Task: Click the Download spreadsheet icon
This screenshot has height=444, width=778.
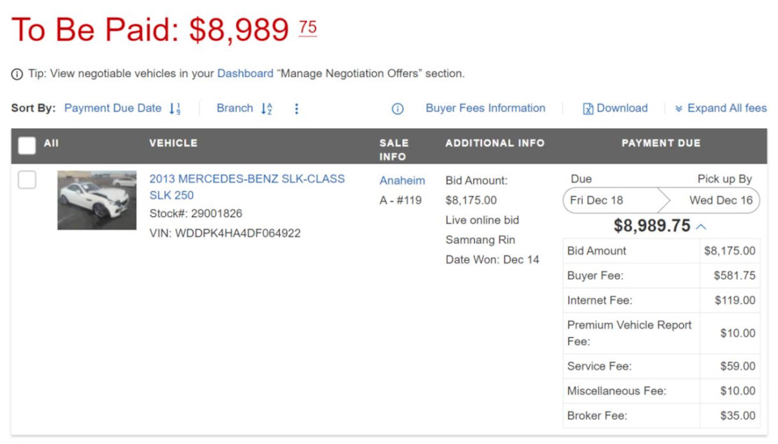Action: [588, 109]
